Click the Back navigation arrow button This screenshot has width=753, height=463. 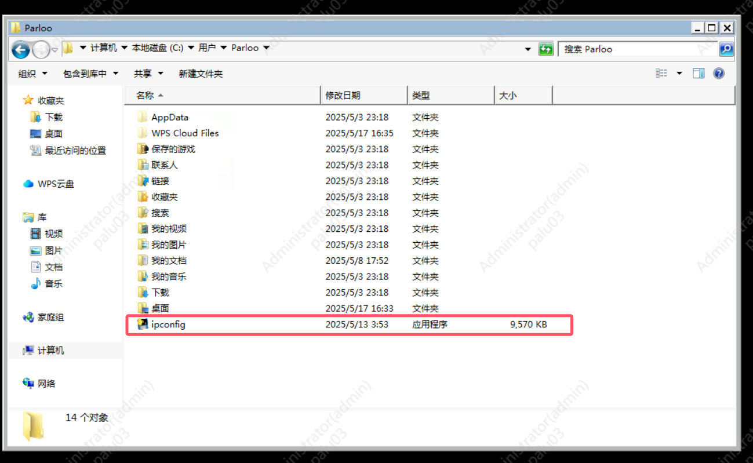click(x=20, y=50)
